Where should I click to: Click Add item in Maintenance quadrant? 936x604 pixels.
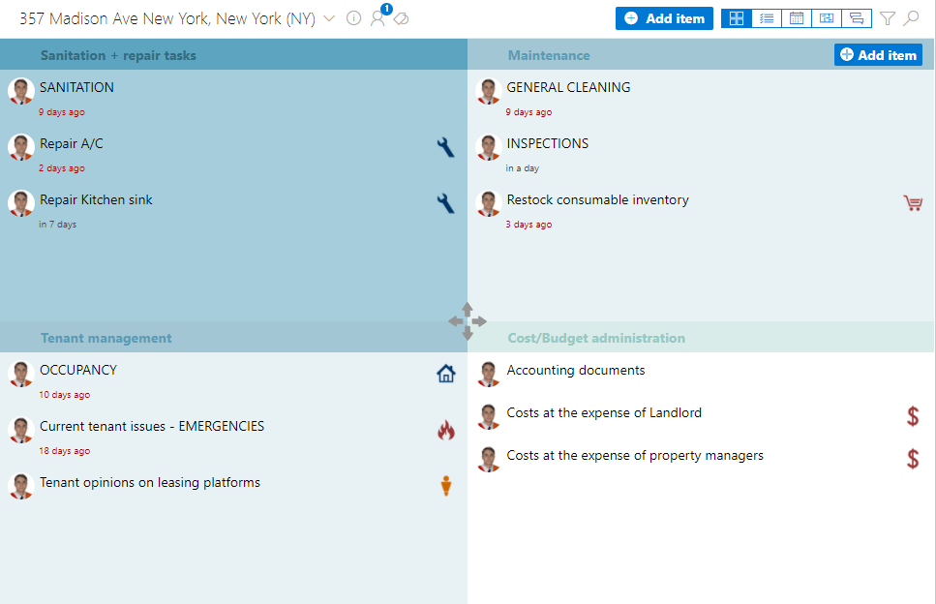878,55
